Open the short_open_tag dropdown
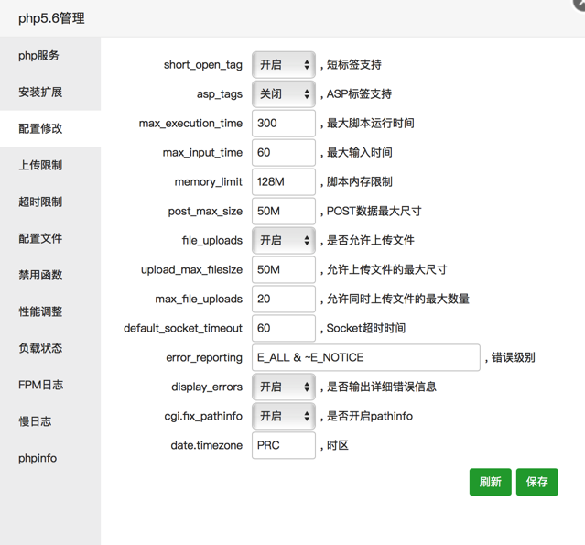 (284, 65)
